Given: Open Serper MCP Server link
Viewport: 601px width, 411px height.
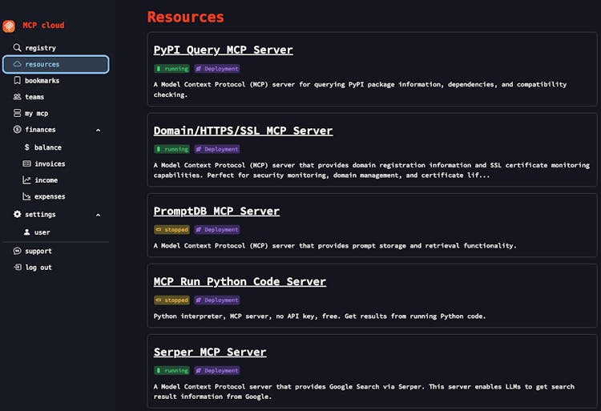Looking at the screenshot, I should (x=210, y=352).
